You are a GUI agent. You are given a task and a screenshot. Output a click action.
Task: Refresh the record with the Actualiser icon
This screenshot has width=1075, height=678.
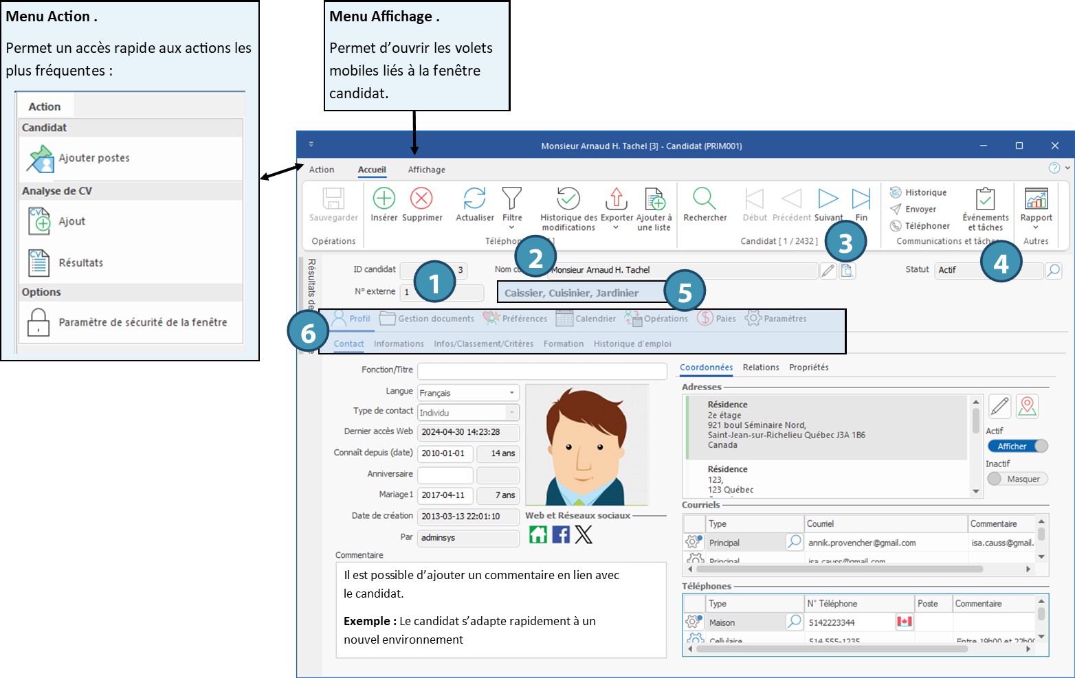tap(474, 199)
